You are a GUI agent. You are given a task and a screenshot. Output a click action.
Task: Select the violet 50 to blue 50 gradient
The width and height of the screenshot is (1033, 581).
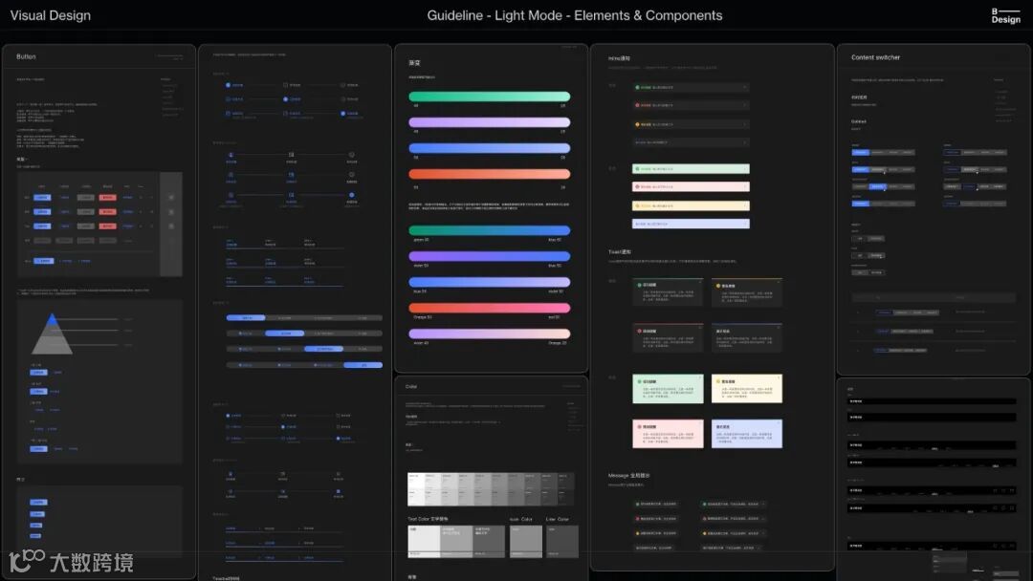coord(489,257)
